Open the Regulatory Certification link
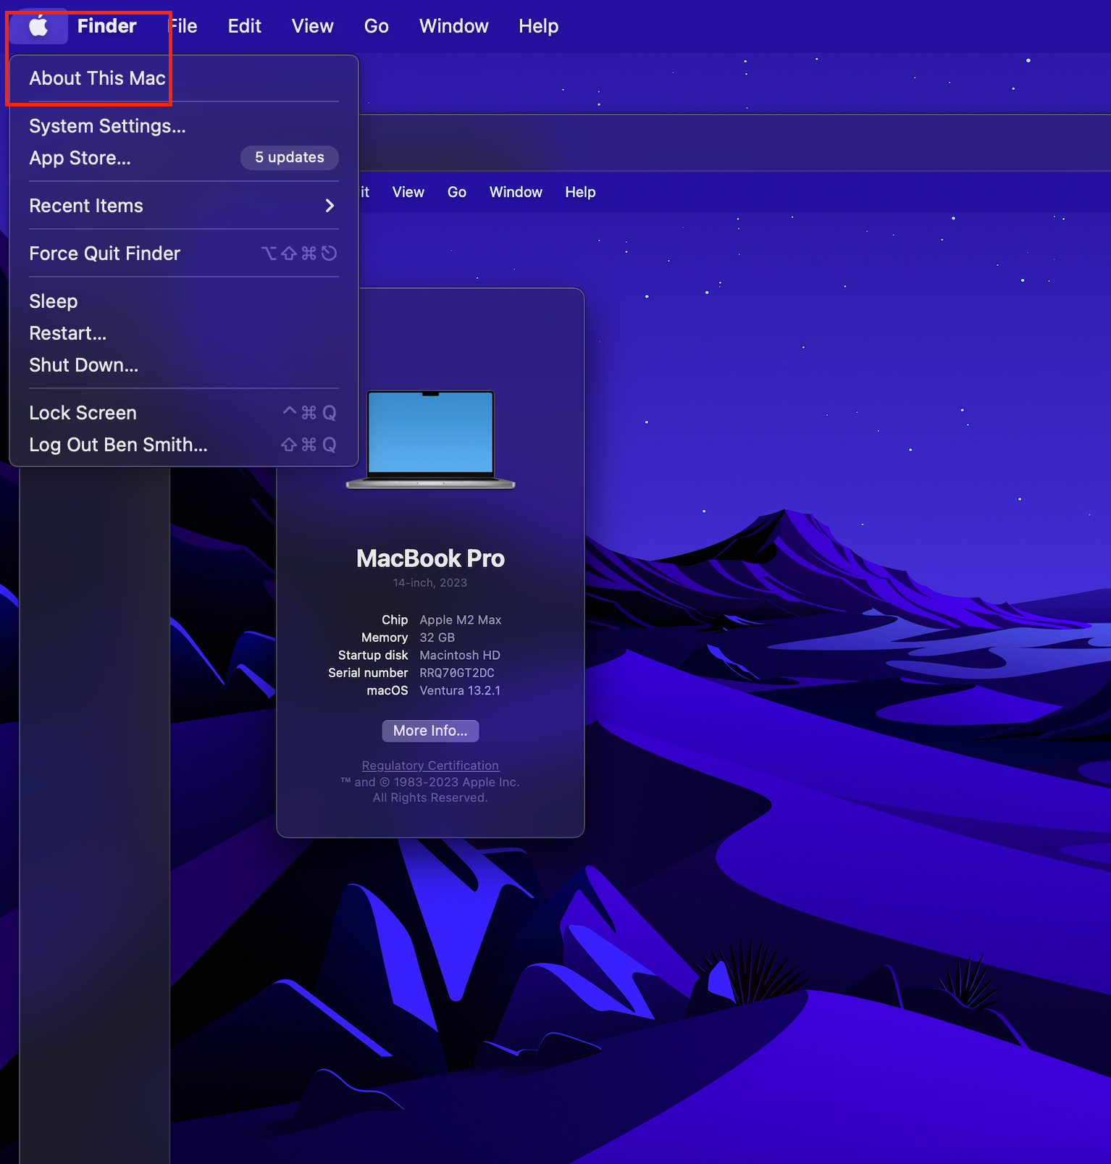 [x=430, y=766]
